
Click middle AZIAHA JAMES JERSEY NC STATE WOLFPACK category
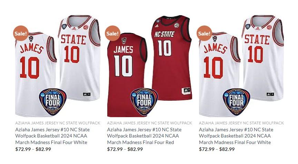point(150,123)
